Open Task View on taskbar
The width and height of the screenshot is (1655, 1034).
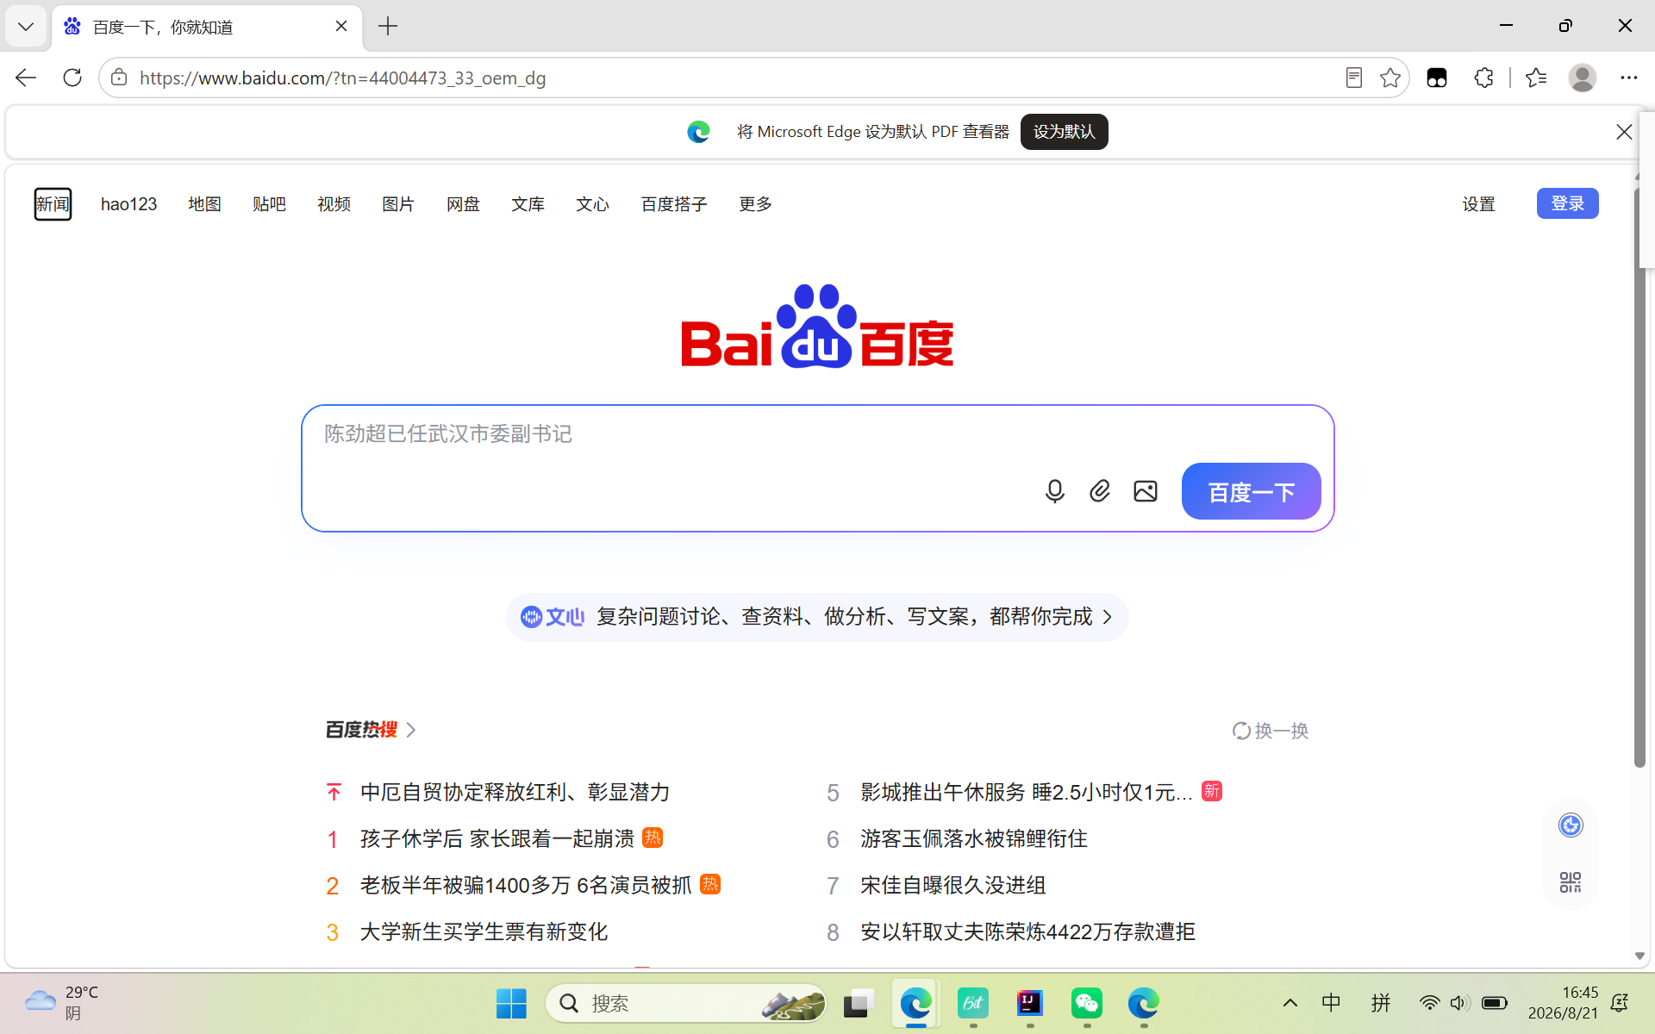859,1003
